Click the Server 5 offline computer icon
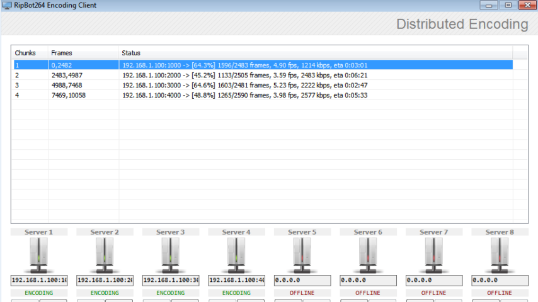538x302 pixels. pyautogui.click(x=302, y=255)
